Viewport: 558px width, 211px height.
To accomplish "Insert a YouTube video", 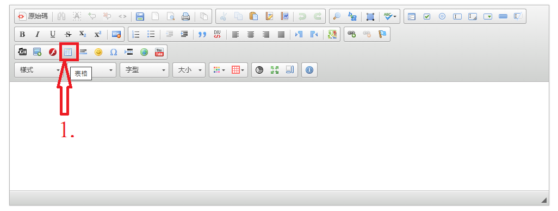I will [x=159, y=52].
